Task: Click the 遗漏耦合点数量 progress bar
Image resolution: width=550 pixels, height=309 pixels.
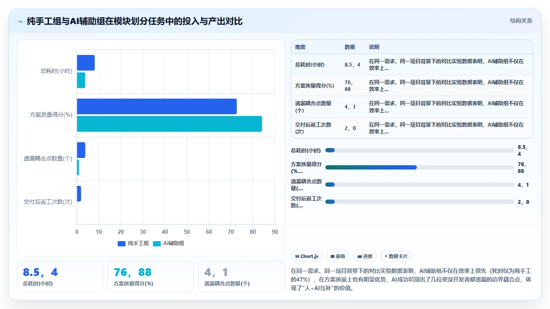Action: [x=420, y=185]
